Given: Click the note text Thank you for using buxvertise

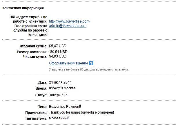Looking at the screenshot, I should 81,112.
